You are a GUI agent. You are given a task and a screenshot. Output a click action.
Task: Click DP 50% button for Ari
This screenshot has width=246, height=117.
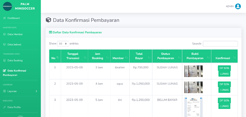(x=224, y=100)
